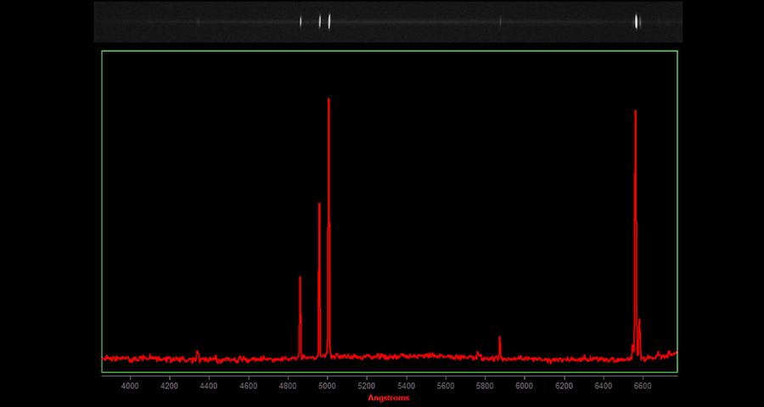Click the 6000 axis tick label
This screenshot has width=764, height=407.
525,386
